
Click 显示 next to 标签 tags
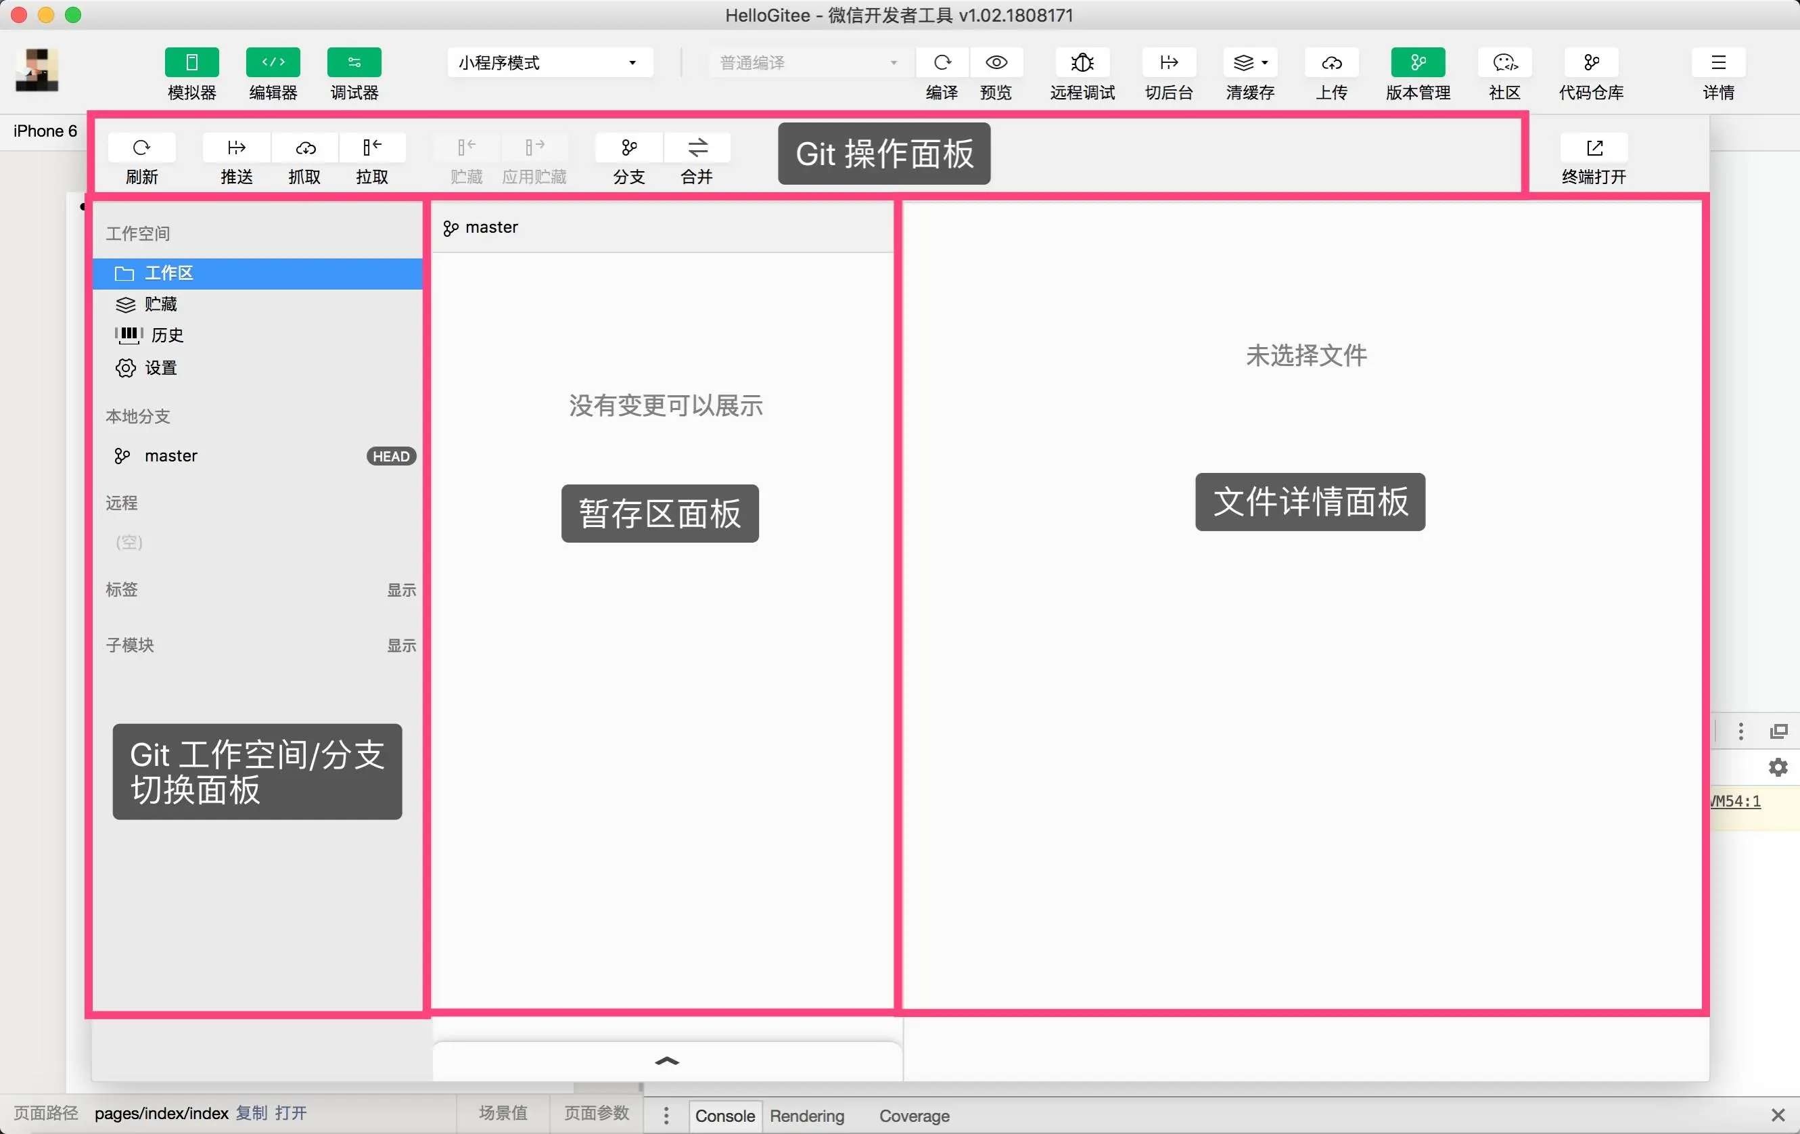click(400, 590)
